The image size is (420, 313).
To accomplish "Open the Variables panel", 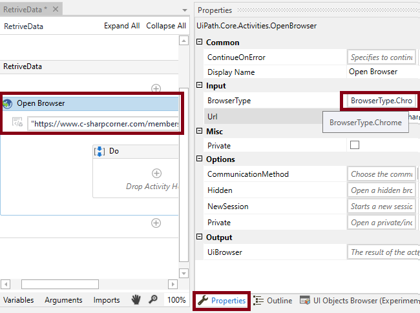I will coord(19,300).
